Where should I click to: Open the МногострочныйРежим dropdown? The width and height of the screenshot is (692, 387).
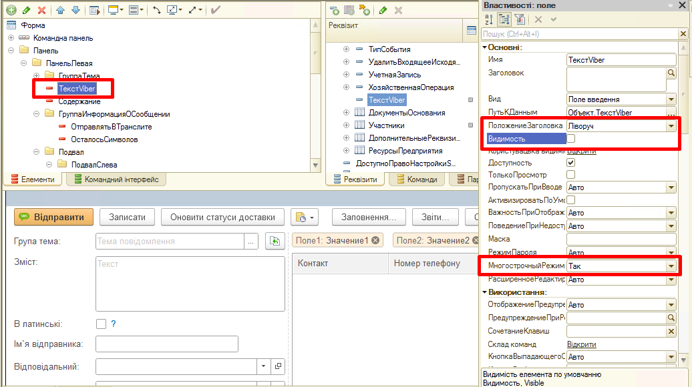click(671, 266)
